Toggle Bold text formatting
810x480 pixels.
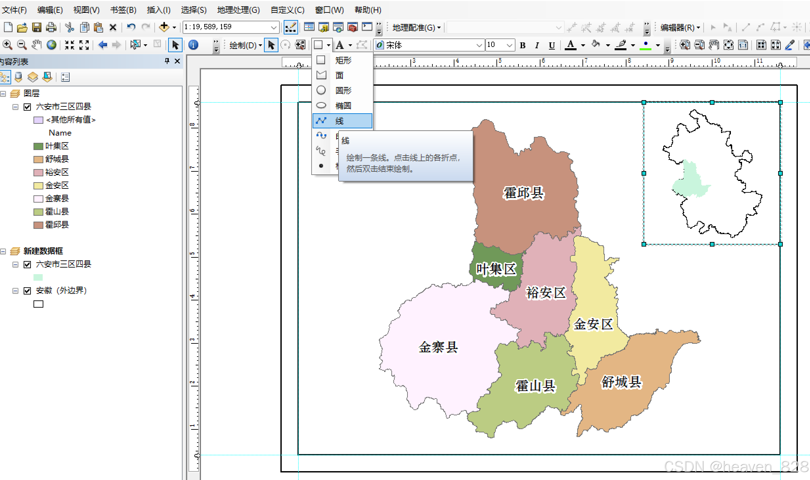pos(523,45)
